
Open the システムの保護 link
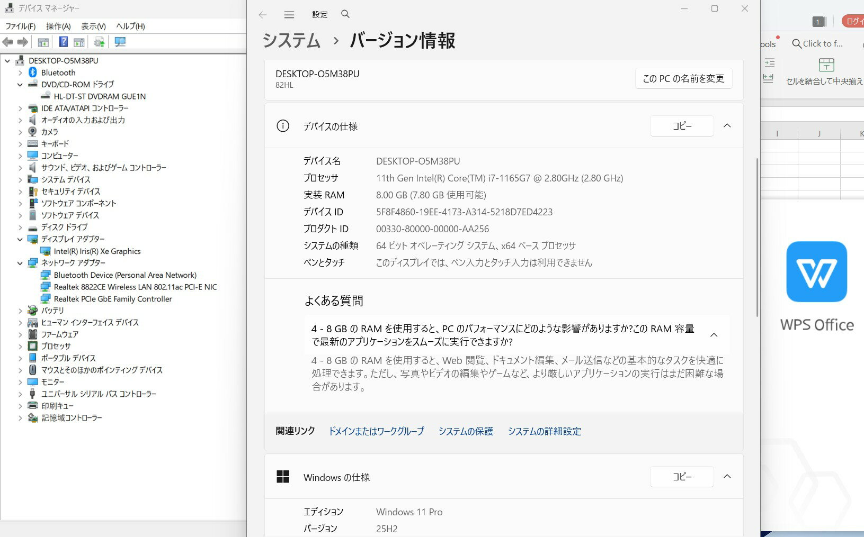click(x=466, y=431)
